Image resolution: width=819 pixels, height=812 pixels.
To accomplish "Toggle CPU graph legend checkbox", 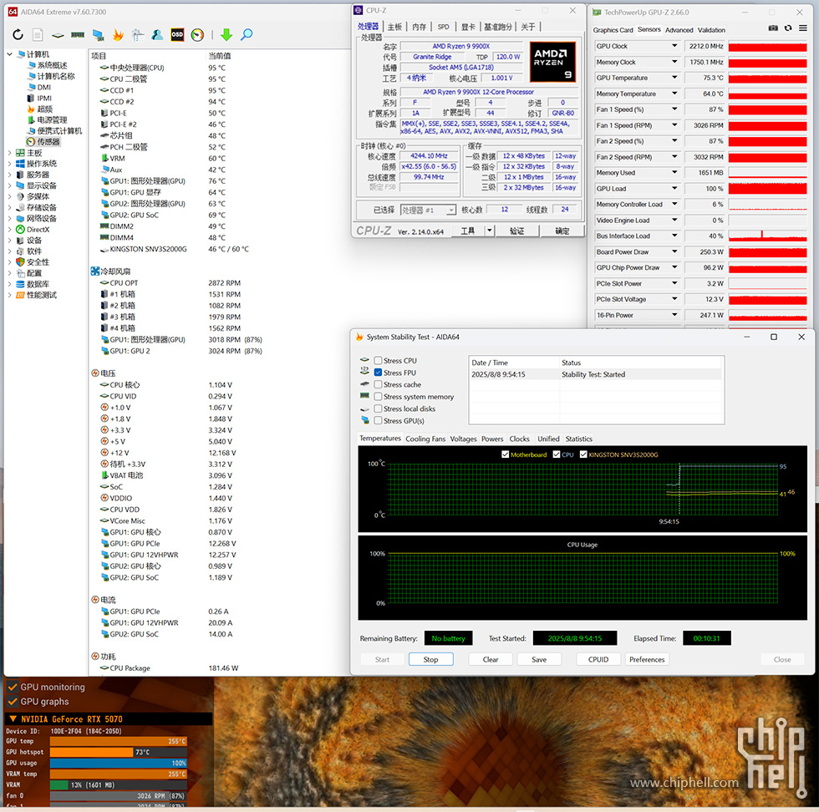I will tap(557, 454).
